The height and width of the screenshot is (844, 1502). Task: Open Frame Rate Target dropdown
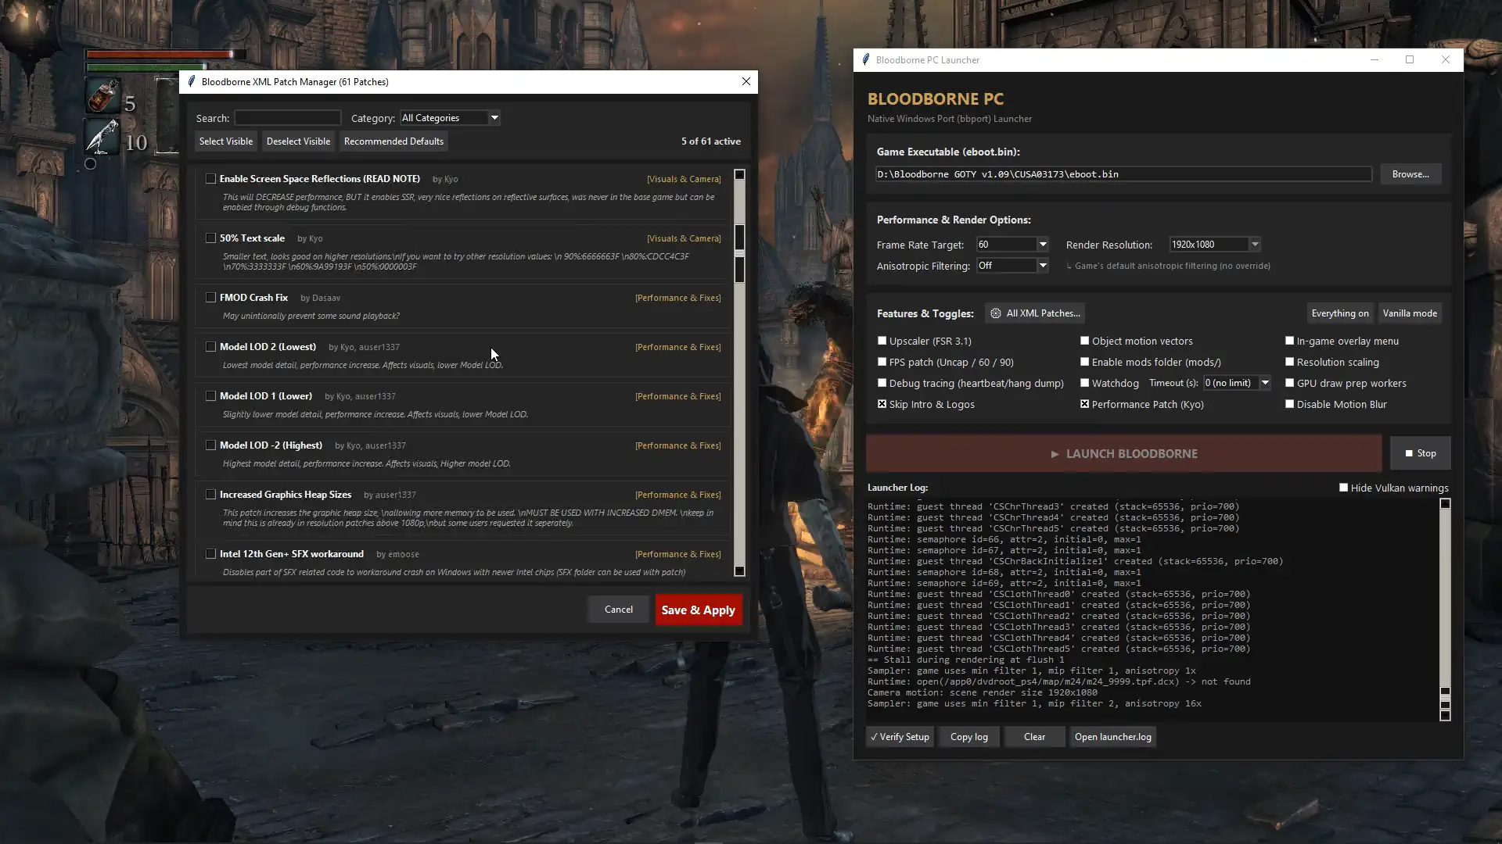coord(1012,245)
